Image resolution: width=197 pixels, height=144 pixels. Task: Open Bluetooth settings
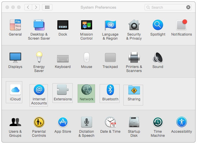110,94
